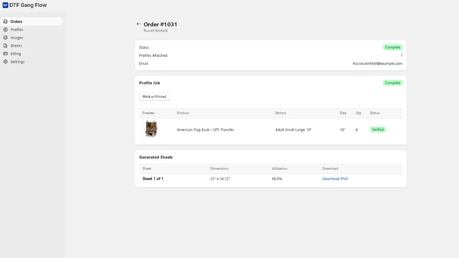
Task: Open the American Flag Buck preview thumbnail
Action: pos(151,128)
